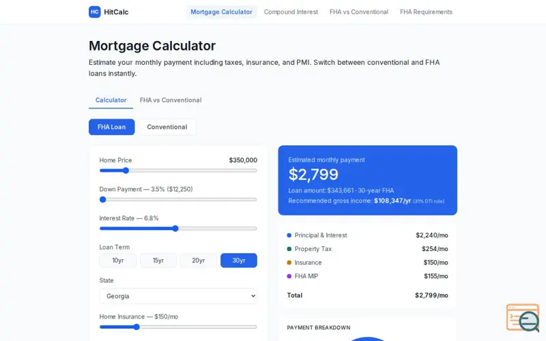Select Conventional loan type
546x341 pixels.
pos(167,127)
